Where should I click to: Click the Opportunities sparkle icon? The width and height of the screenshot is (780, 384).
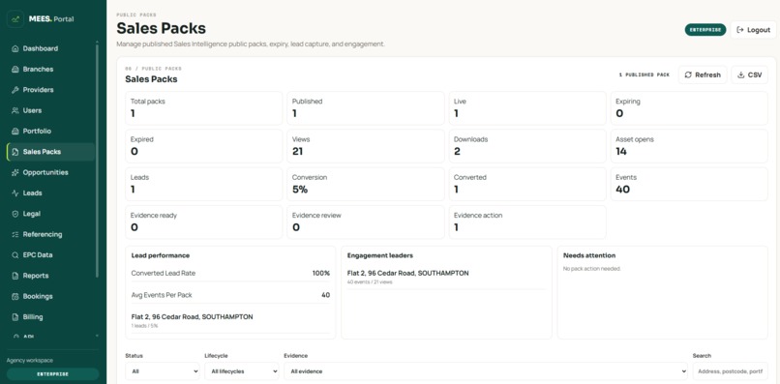click(x=15, y=172)
